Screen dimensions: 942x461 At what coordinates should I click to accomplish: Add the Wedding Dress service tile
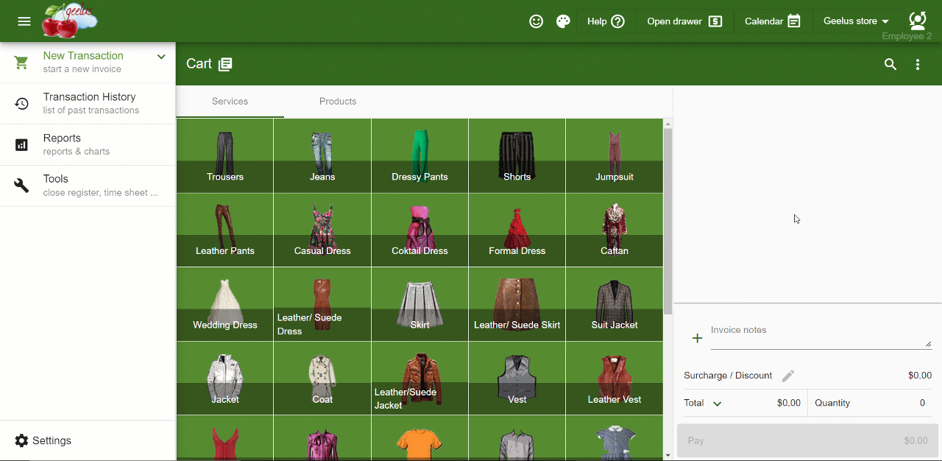(224, 304)
